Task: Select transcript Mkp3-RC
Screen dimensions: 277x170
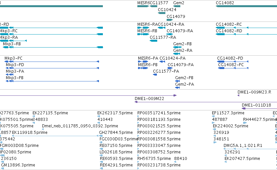Action: tap(8, 31)
